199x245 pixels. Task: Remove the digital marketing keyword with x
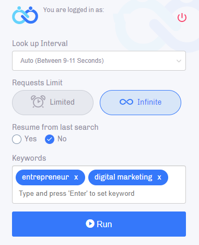coord(159,177)
